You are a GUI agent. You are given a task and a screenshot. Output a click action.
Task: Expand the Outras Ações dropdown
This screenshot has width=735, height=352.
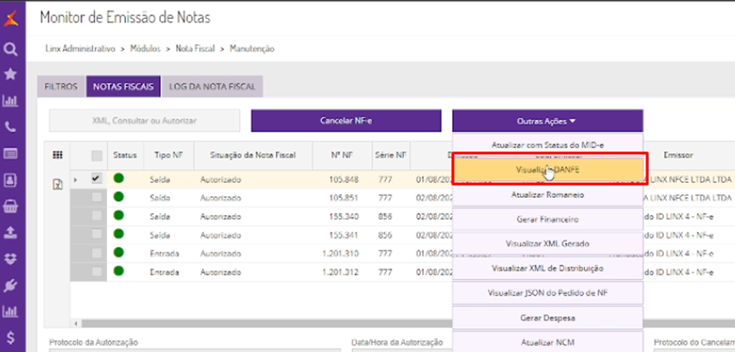pyautogui.click(x=547, y=121)
